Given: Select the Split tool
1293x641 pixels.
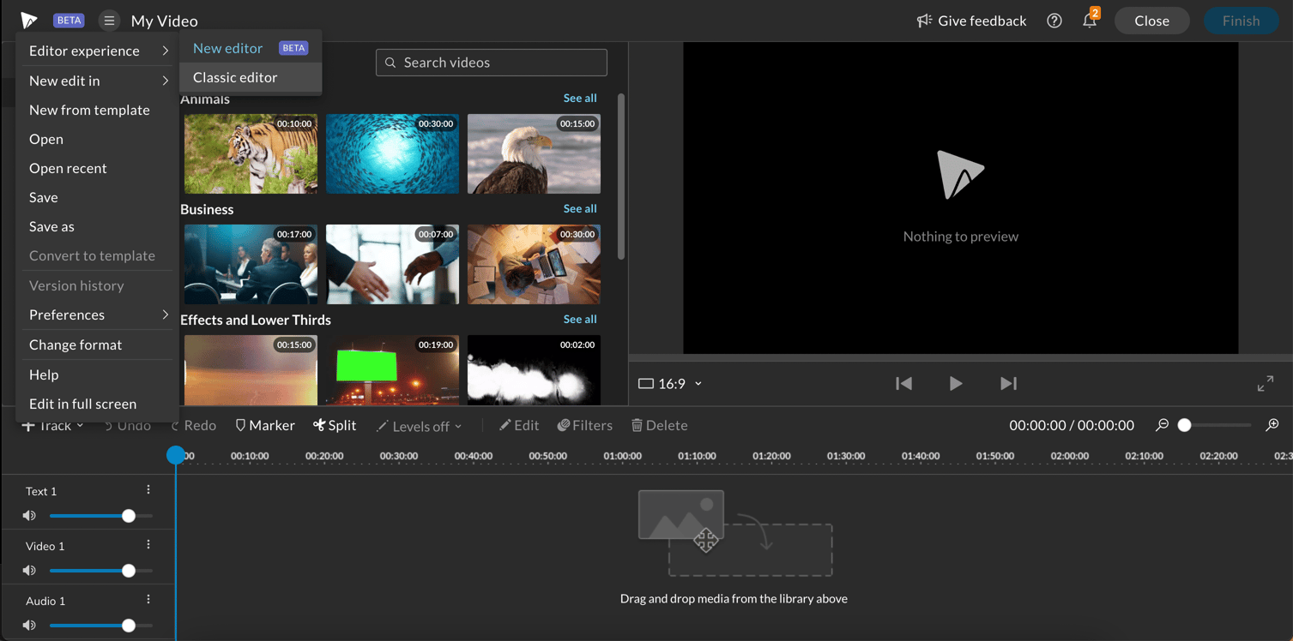Looking at the screenshot, I should [x=335, y=424].
